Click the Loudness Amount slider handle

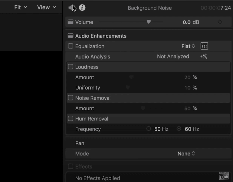(131, 77)
